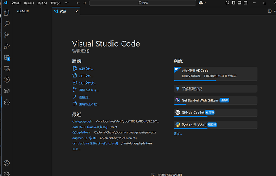Open the Augment panel icon in activity bar
The image size is (276, 176).
click(x=7, y=102)
